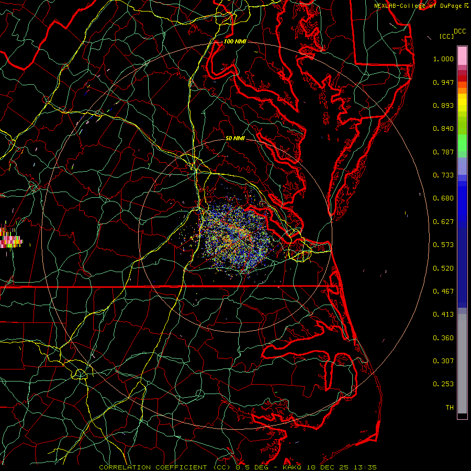
Task: Select the 0.787 legend value
Action: (x=443, y=152)
